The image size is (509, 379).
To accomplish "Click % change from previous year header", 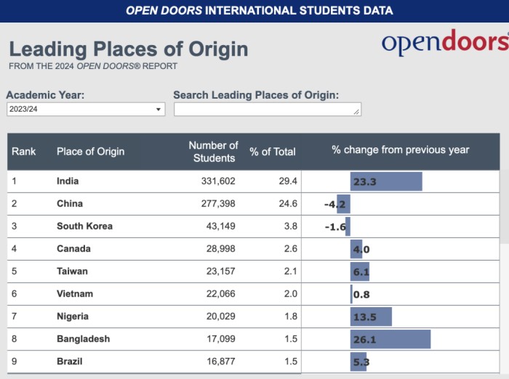I will point(401,150).
